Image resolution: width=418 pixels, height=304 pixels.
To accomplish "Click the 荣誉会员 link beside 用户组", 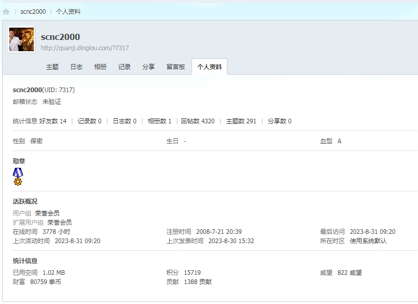I will [47, 213].
